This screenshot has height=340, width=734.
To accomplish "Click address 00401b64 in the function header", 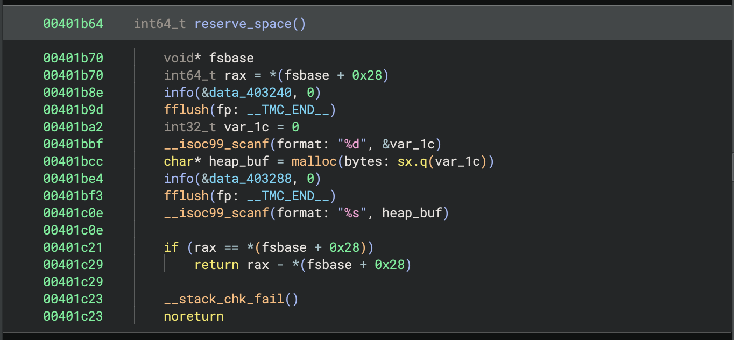I will pyautogui.click(x=73, y=24).
